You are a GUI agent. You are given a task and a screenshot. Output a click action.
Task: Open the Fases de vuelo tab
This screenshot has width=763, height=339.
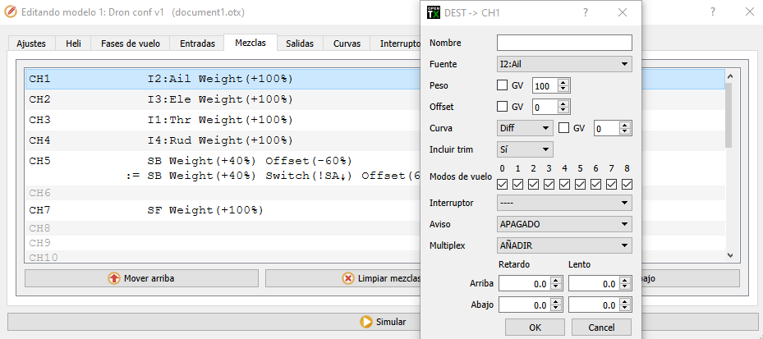131,44
